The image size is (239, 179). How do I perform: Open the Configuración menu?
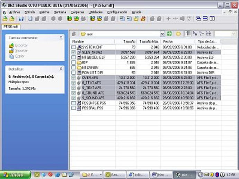pos(117,12)
